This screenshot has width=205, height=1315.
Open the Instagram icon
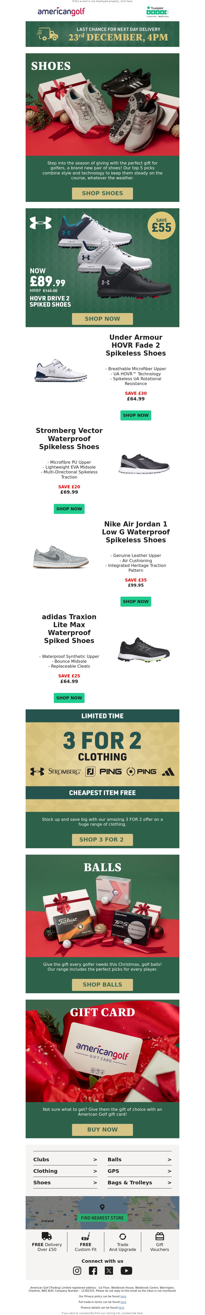77,1271
